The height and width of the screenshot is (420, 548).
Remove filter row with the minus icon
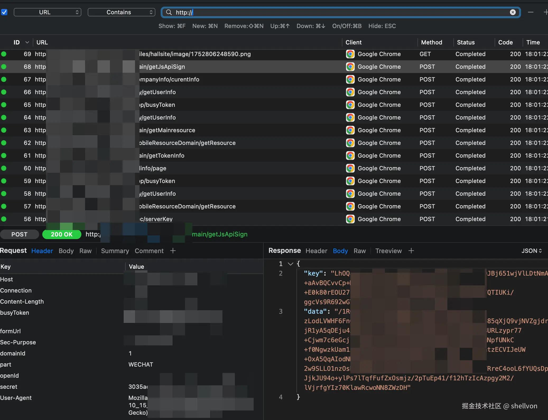(x=531, y=12)
